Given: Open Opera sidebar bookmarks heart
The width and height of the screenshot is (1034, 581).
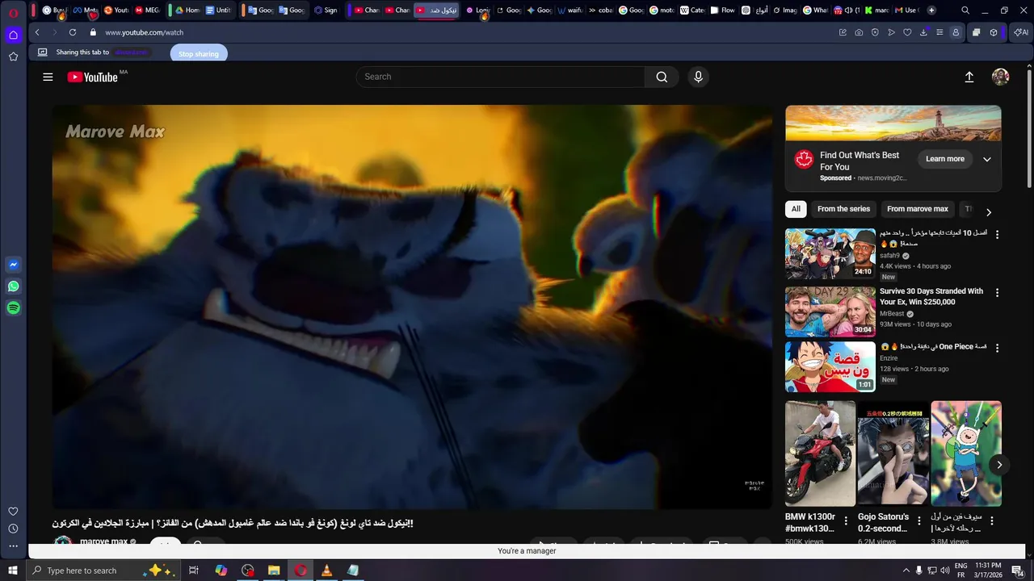Looking at the screenshot, I should (x=13, y=511).
